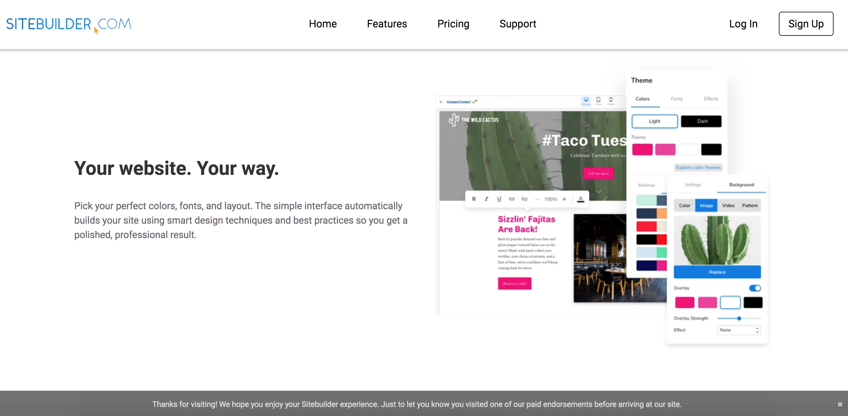This screenshot has height=416, width=848.
Task: Open the Pricing menu item
Action: pos(453,24)
